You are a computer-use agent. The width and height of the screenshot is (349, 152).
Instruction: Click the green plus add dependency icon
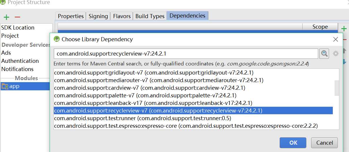(x=343, y=29)
